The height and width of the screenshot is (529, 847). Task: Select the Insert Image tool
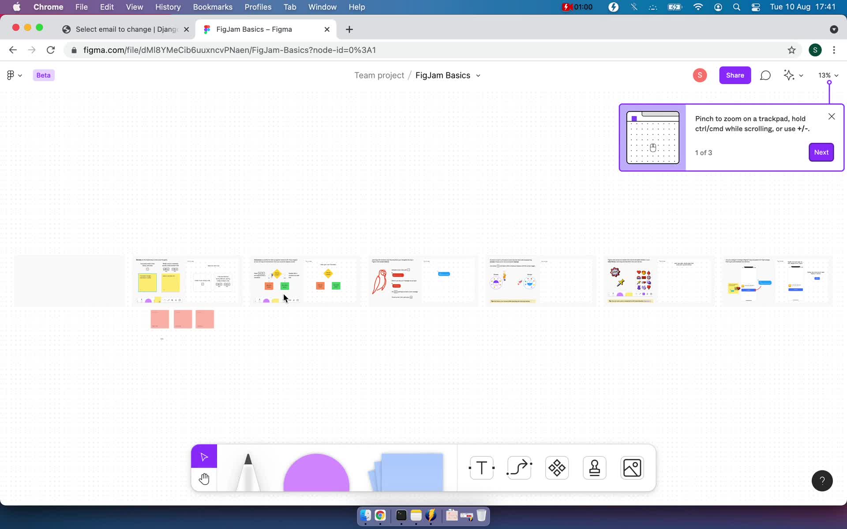pos(632,467)
